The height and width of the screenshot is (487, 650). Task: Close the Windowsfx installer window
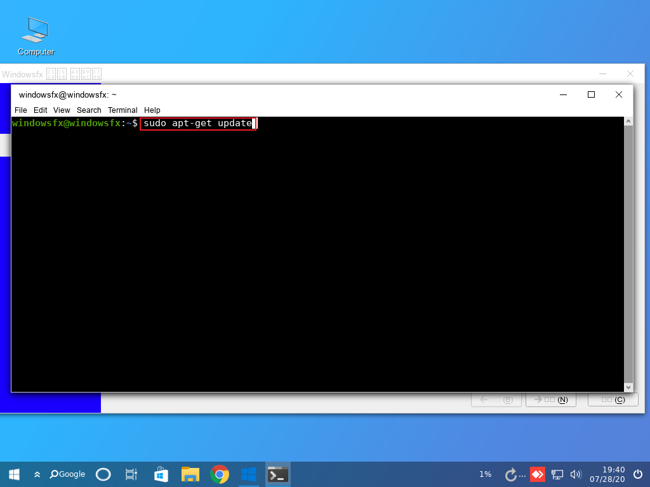click(x=630, y=74)
